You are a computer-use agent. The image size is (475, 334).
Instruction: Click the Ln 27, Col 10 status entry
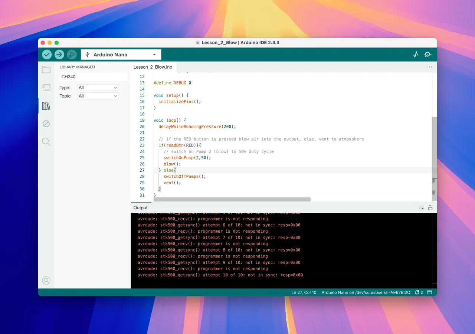coord(304,292)
